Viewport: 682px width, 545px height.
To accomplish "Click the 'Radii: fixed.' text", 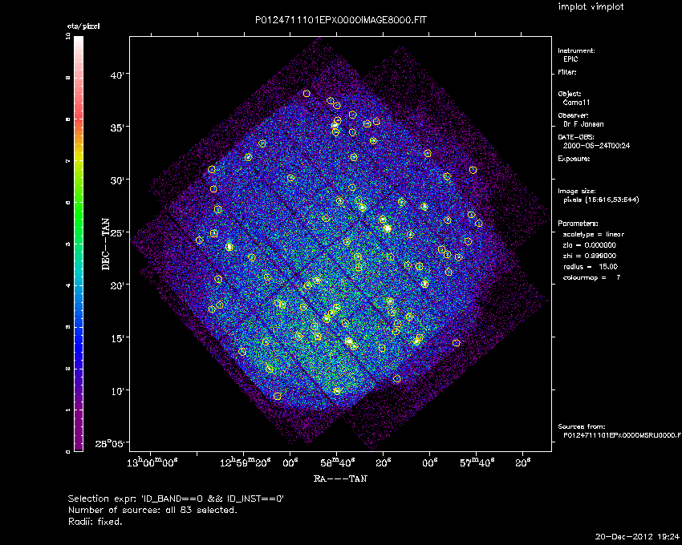I will pos(95,522).
